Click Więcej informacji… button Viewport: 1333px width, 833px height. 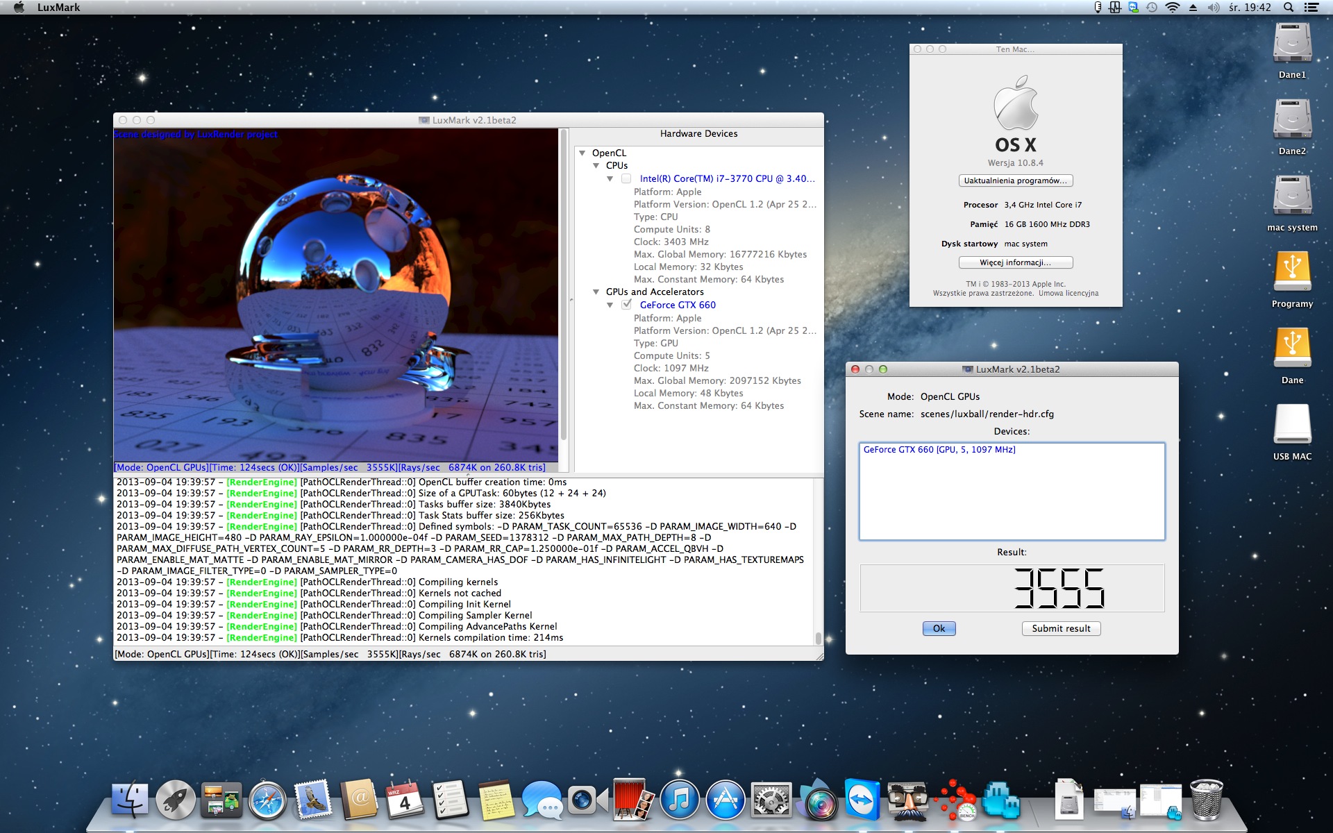[1016, 262]
